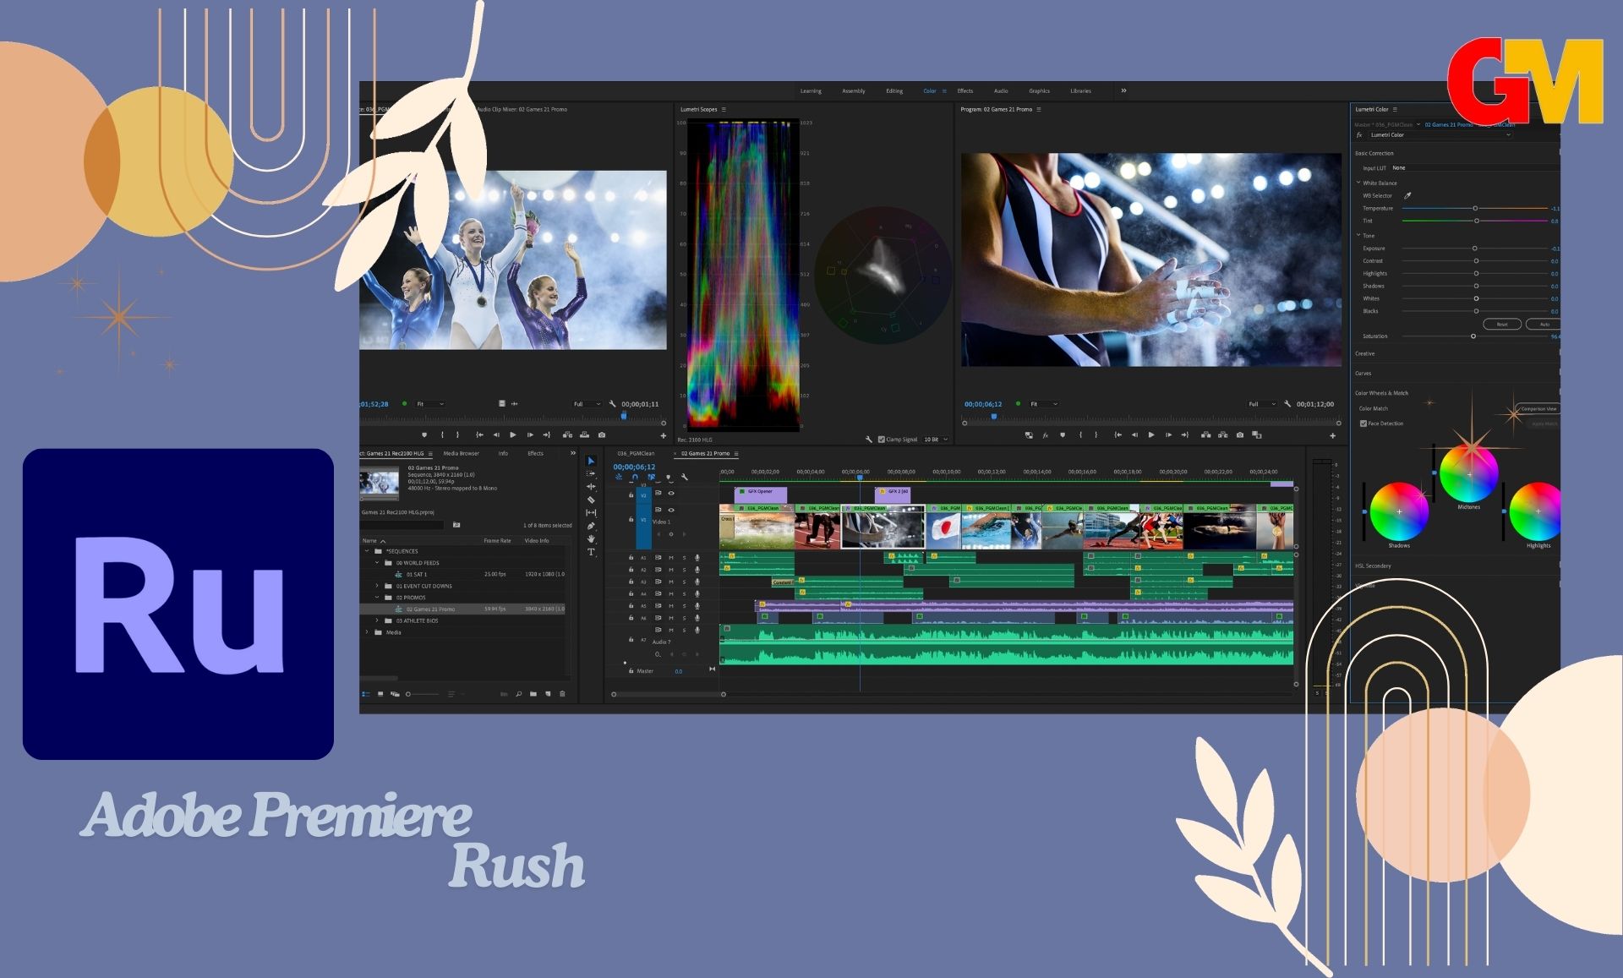The width and height of the screenshot is (1623, 978).
Task: Collapse the 00 WORLD FEEDS bin
Action: click(x=378, y=562)
